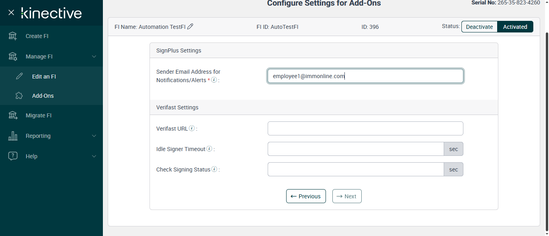Viewport: 549px width, 236px height.
Task: Click the Verifast URL info icon
Action: point(192,129)
